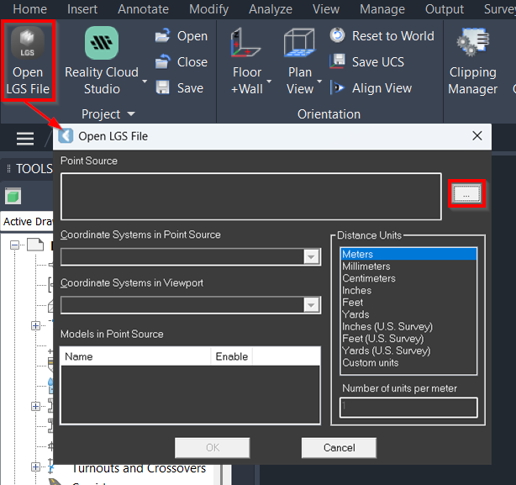Click the Cancel button
This screenshot has width=516, height=485.
coord(339,448)
